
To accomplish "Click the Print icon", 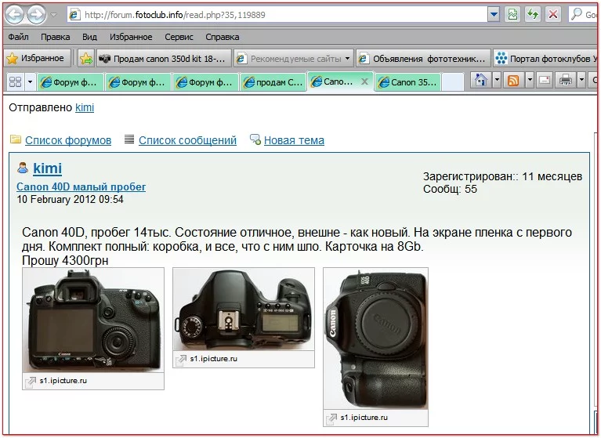I will [x=566, y=80].
